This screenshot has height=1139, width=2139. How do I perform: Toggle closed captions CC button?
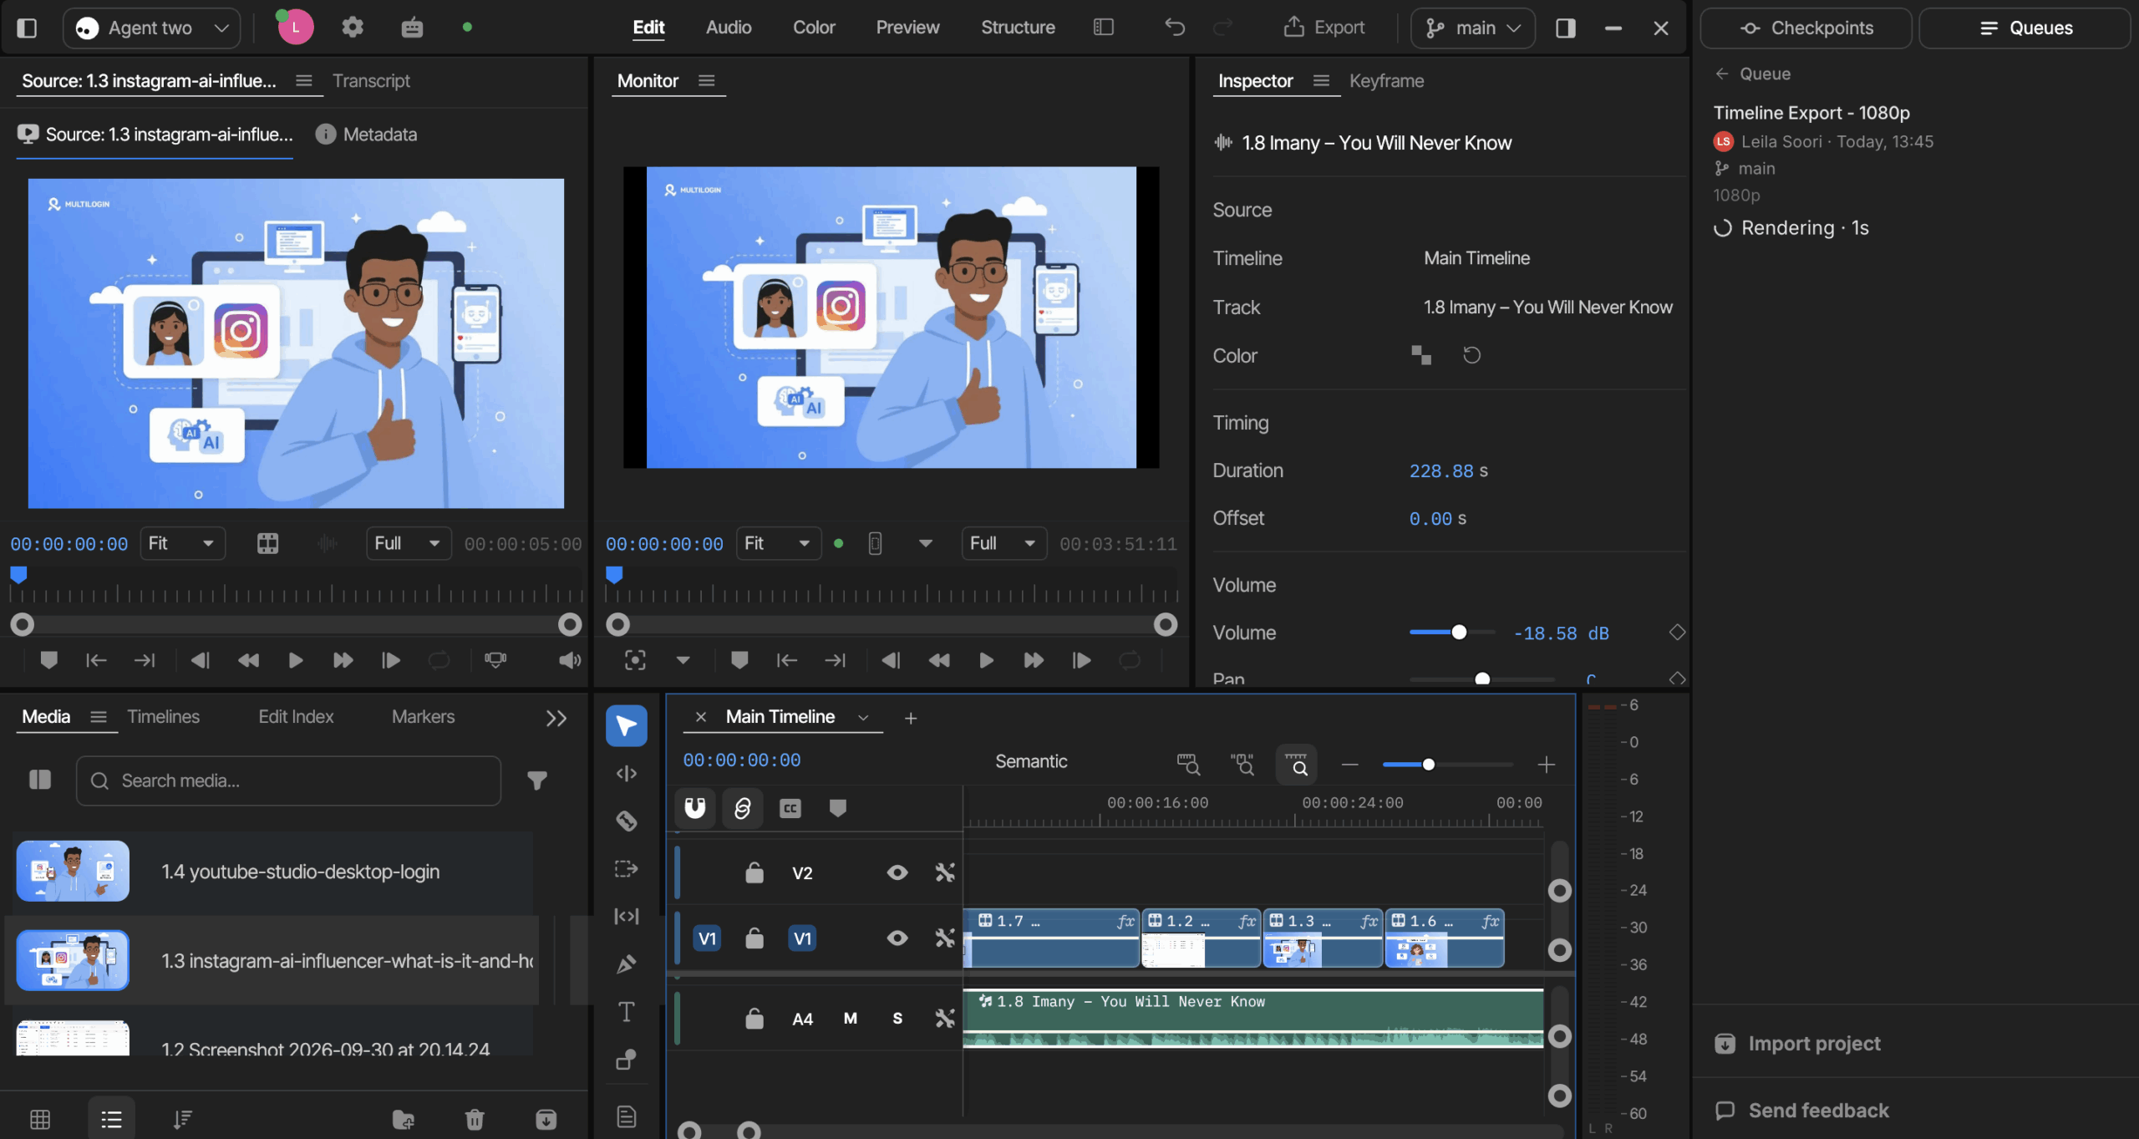tap(790, 808)
